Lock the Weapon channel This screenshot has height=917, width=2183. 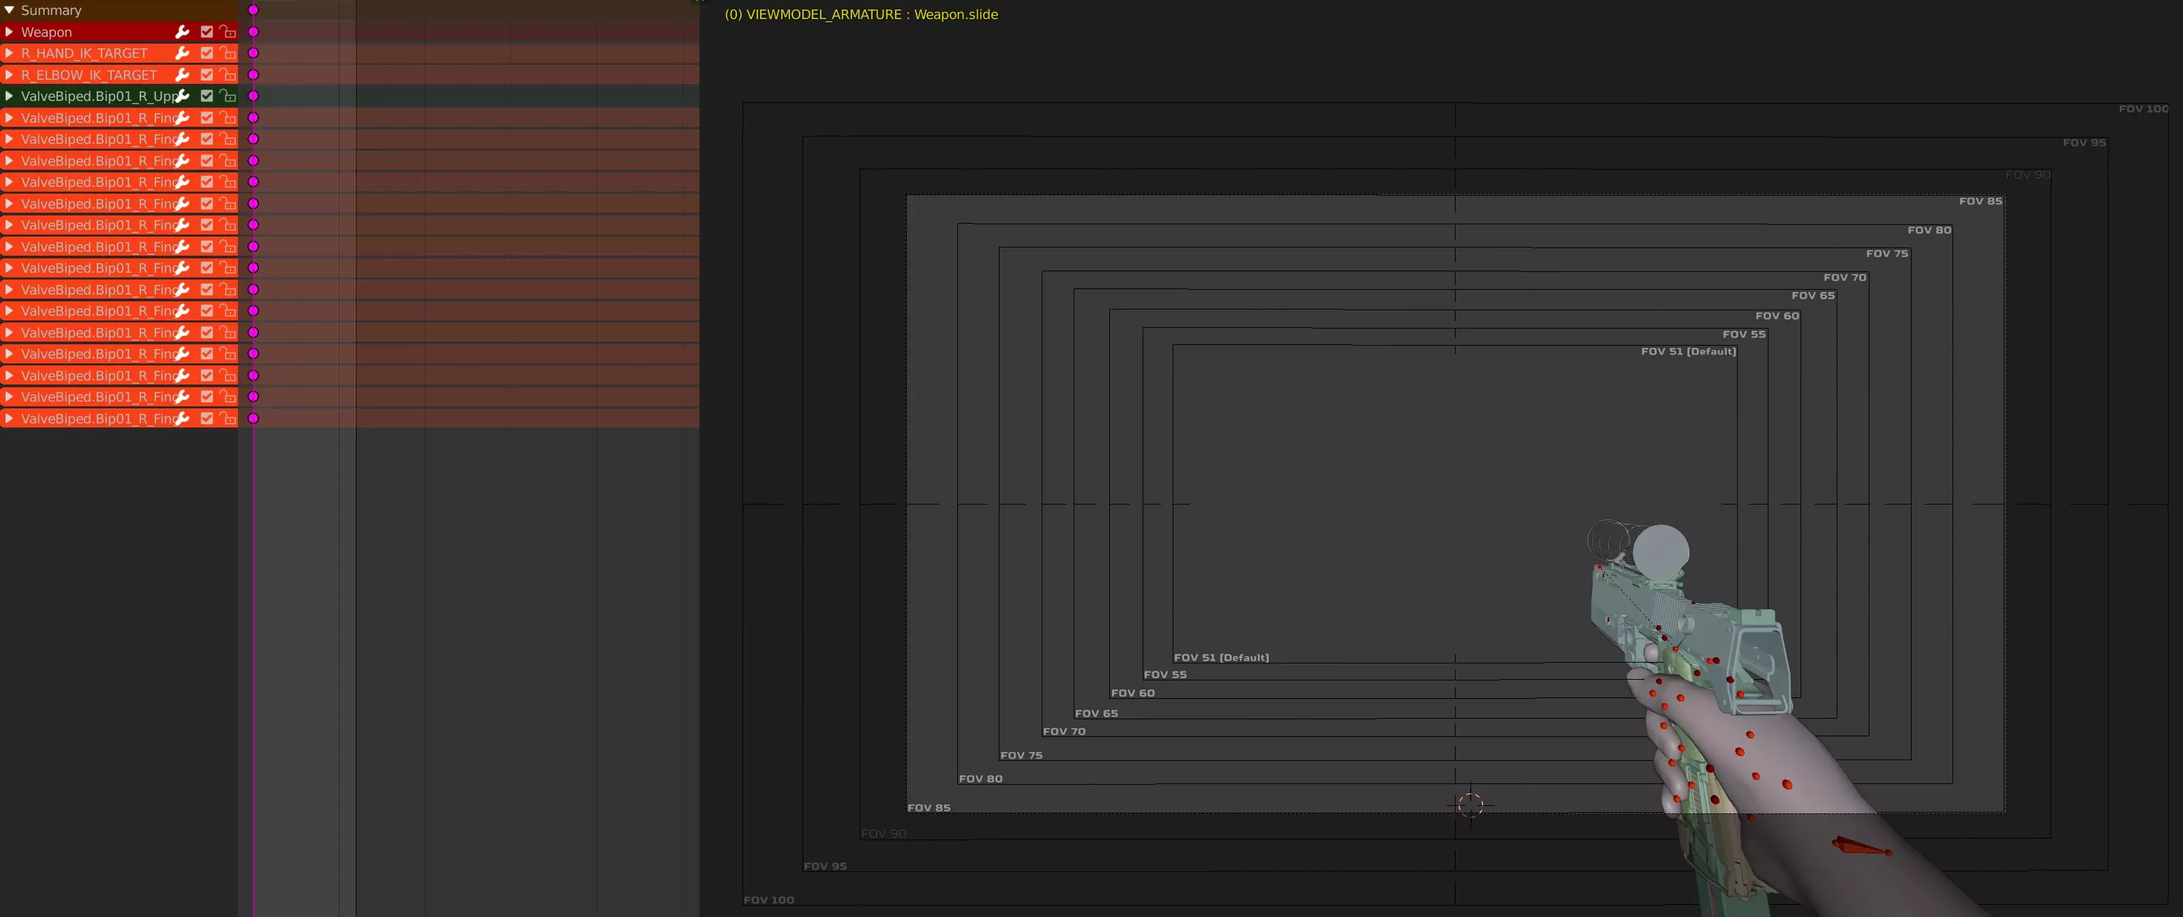[x=227, y=31]
